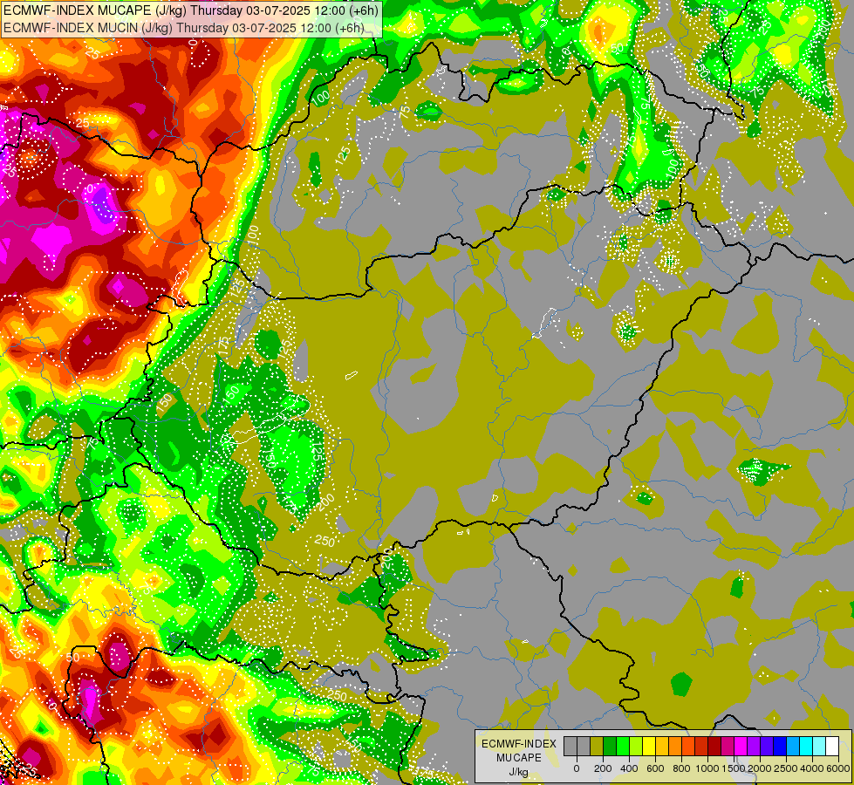Image resolution: width=854 pixels, height=785 pixels.
Task: Click the legend scale label 800
Action: point(681,768)
